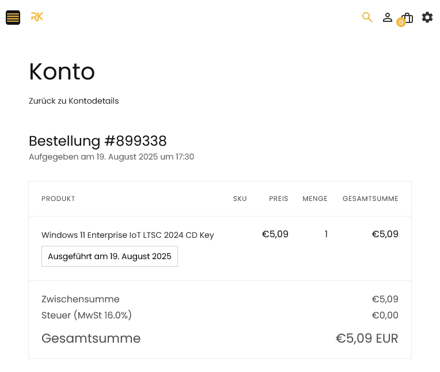Click the Aufgegeben am order date text
440x372 pixels.
coord(111,157)
